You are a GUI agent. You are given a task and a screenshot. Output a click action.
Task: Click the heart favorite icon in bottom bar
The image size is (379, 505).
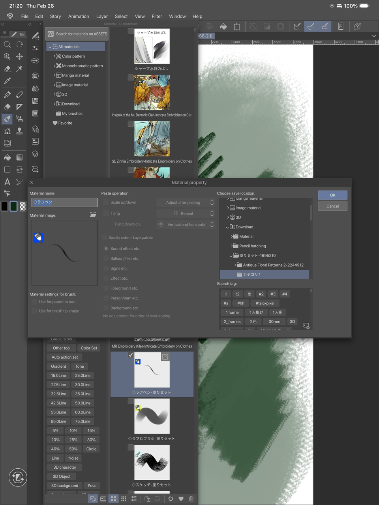[x=181, y=499]
